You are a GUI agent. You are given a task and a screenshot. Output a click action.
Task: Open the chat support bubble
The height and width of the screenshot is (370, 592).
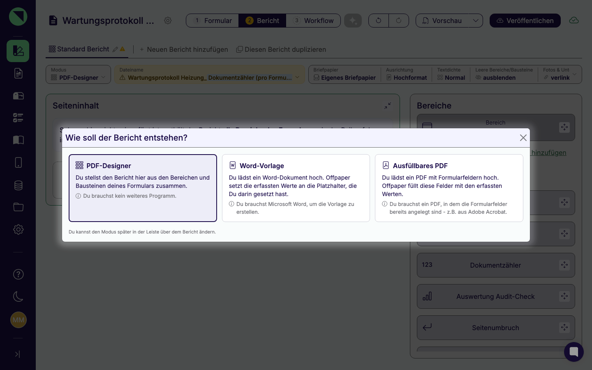(574, 352)
